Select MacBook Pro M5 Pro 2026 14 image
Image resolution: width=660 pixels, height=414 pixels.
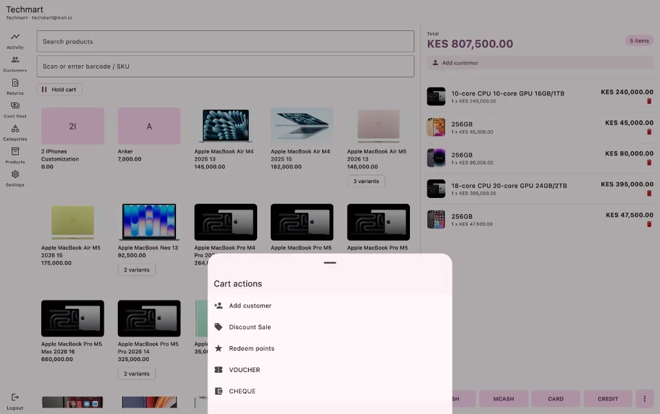click(x=149, y=319)
